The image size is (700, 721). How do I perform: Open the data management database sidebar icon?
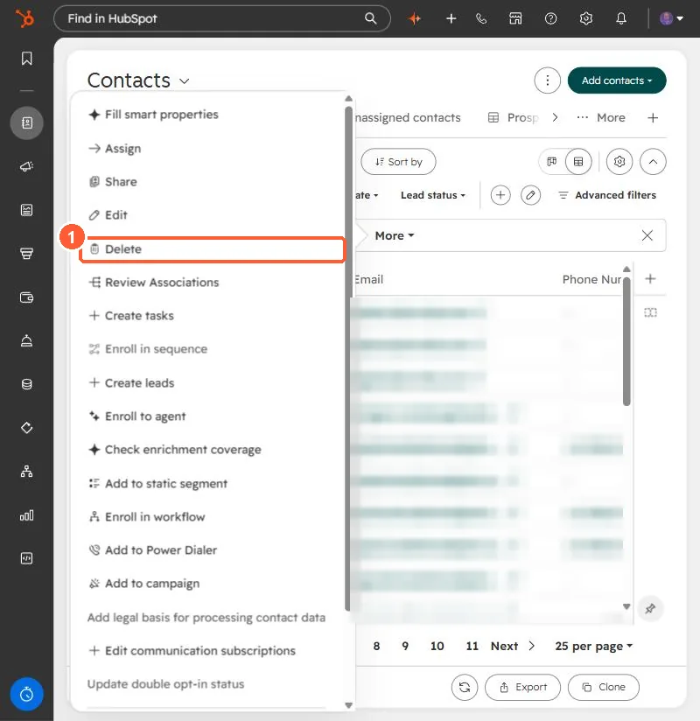26,384
